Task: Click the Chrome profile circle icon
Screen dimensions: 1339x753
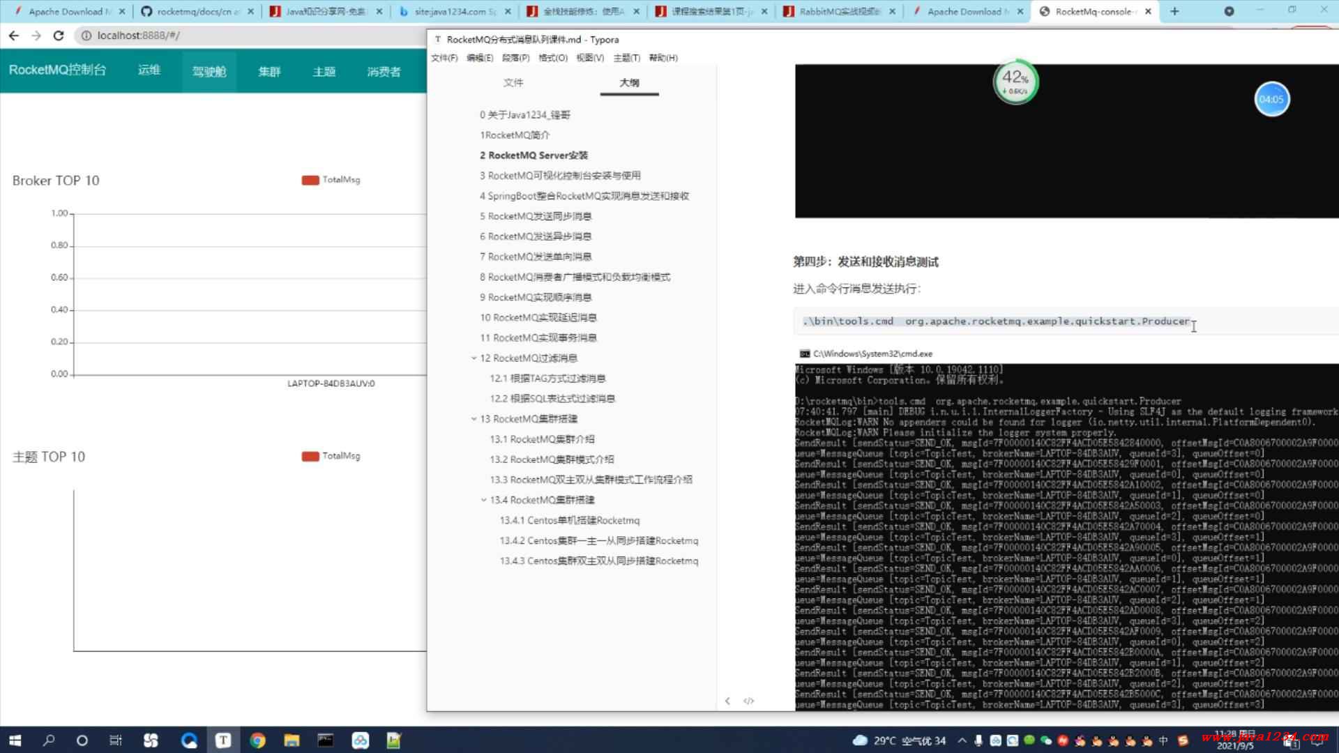Action: (x=1229, y=11)
